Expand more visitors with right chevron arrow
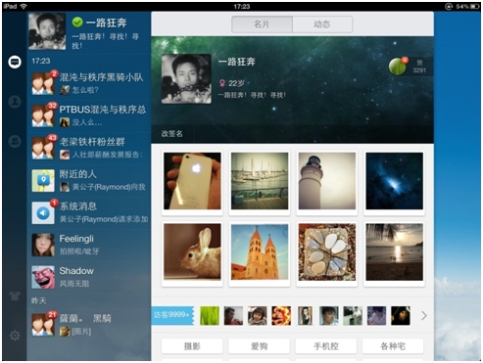 pyautogui.click(x=424, y=315)
